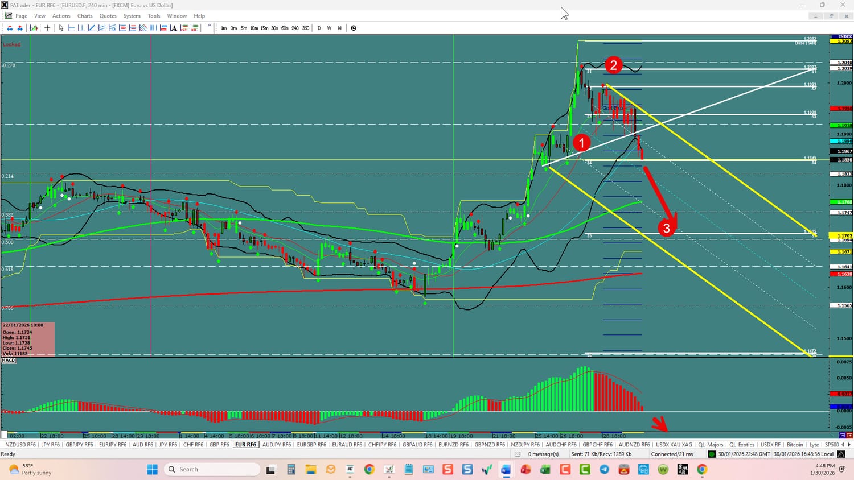The image size is (854, 480).
Task: Pick the horizontal line drawing tool
Action: (x=72, y=28)
